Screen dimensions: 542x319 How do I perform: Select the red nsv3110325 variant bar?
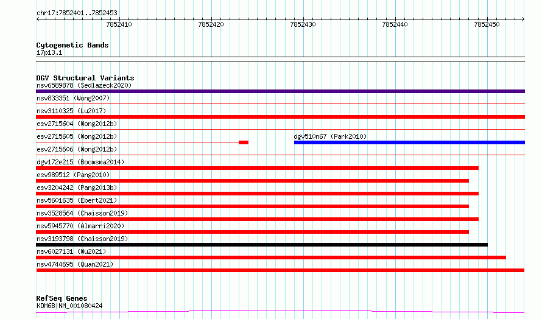280,117
